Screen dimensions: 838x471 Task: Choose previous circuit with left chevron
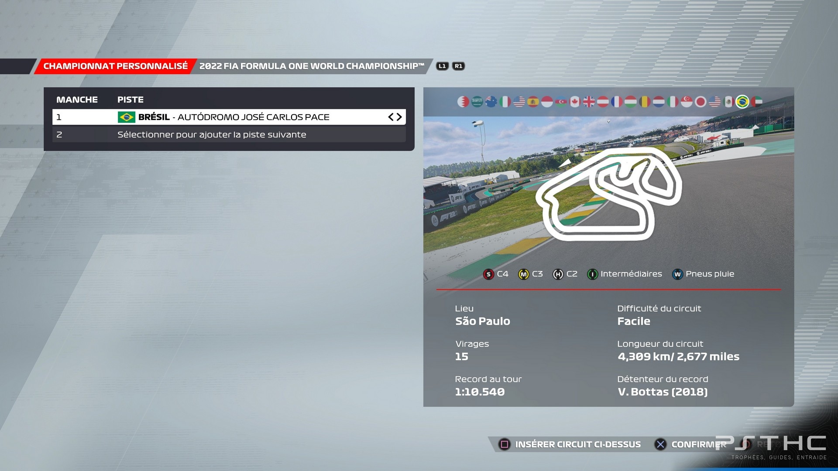391,117
